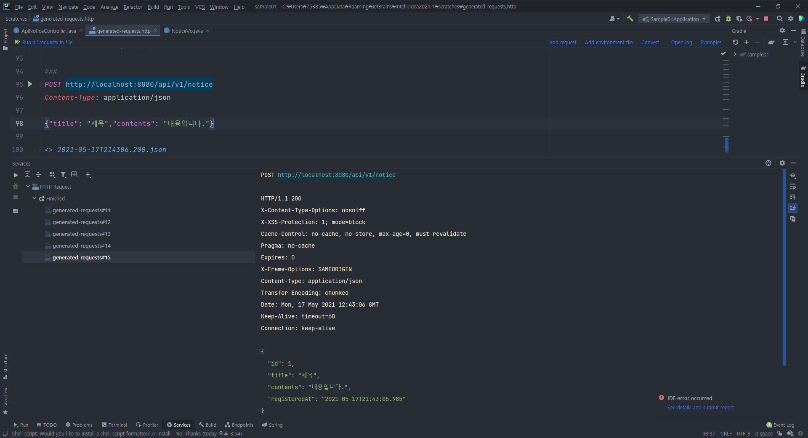The image size is (808, 438).
Task: Click See details and submit report
Action: [x=700, y=408]
